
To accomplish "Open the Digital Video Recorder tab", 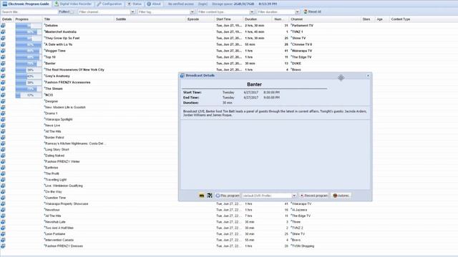I will point(73,4).
